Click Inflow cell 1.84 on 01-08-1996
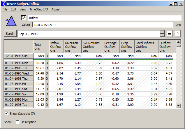185x129 pixels. pos(57,99)
